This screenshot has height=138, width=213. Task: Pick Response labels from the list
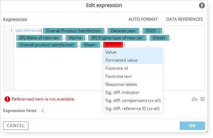133,84
